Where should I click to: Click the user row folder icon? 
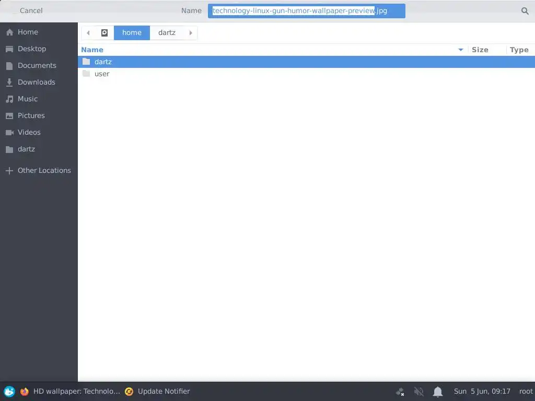(86, 74)
